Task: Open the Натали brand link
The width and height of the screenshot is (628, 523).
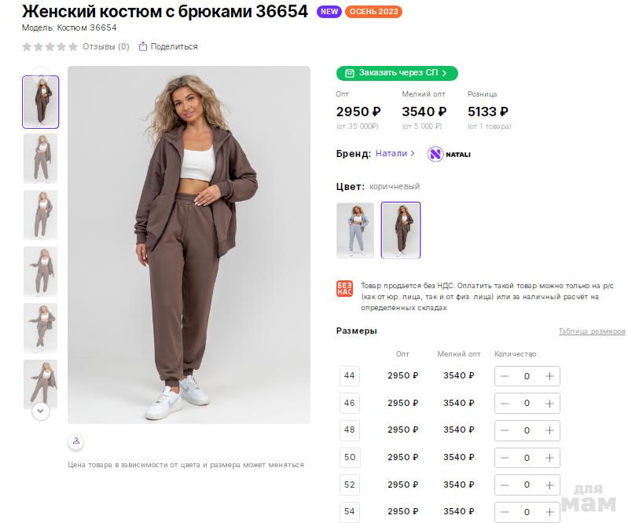Action: click(395, 154)
